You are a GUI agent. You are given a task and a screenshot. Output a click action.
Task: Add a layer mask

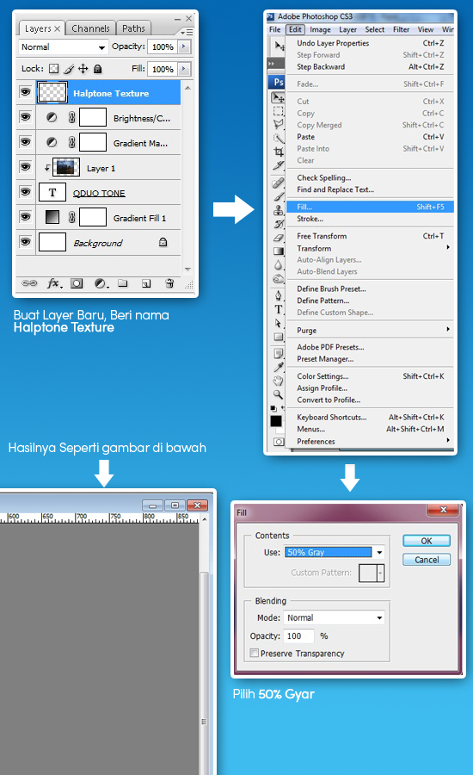point(77,283)
